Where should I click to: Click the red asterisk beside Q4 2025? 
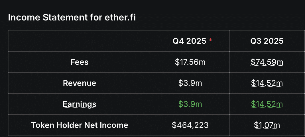click(x=211, y=40)
